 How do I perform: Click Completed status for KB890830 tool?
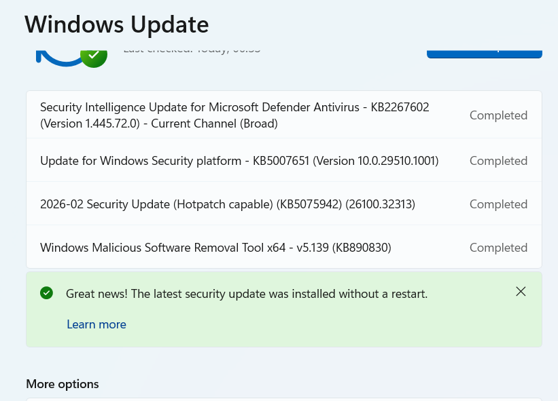point(498,247)
